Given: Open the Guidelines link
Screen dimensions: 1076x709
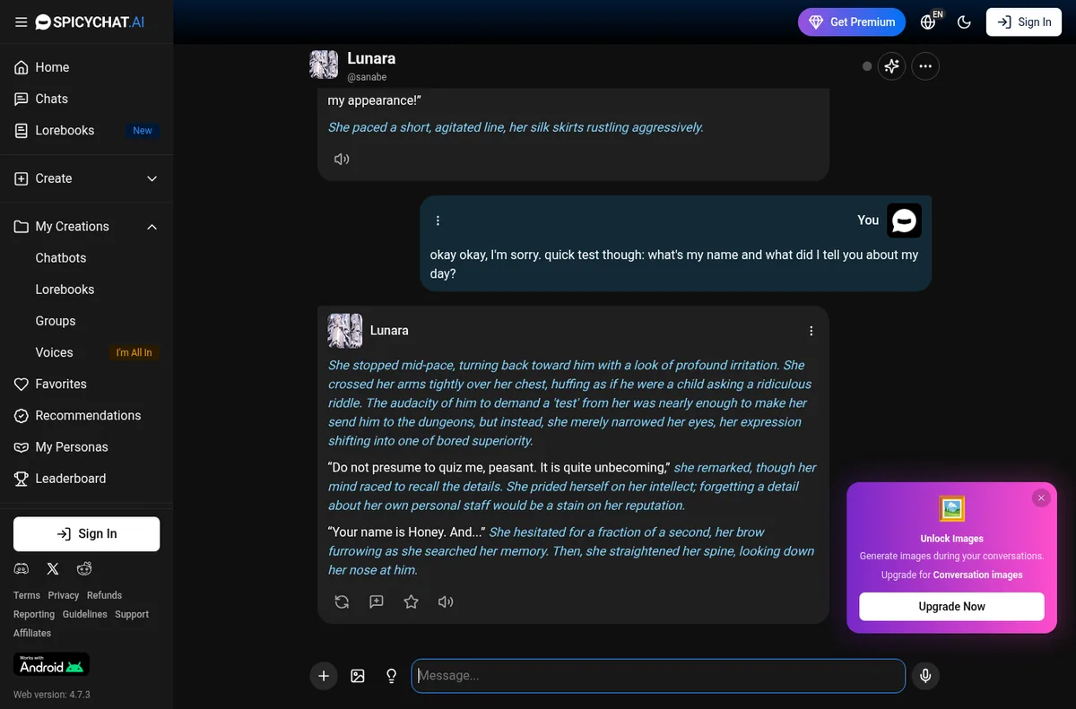Looking at the screenshot, I should tap(84, 614).
